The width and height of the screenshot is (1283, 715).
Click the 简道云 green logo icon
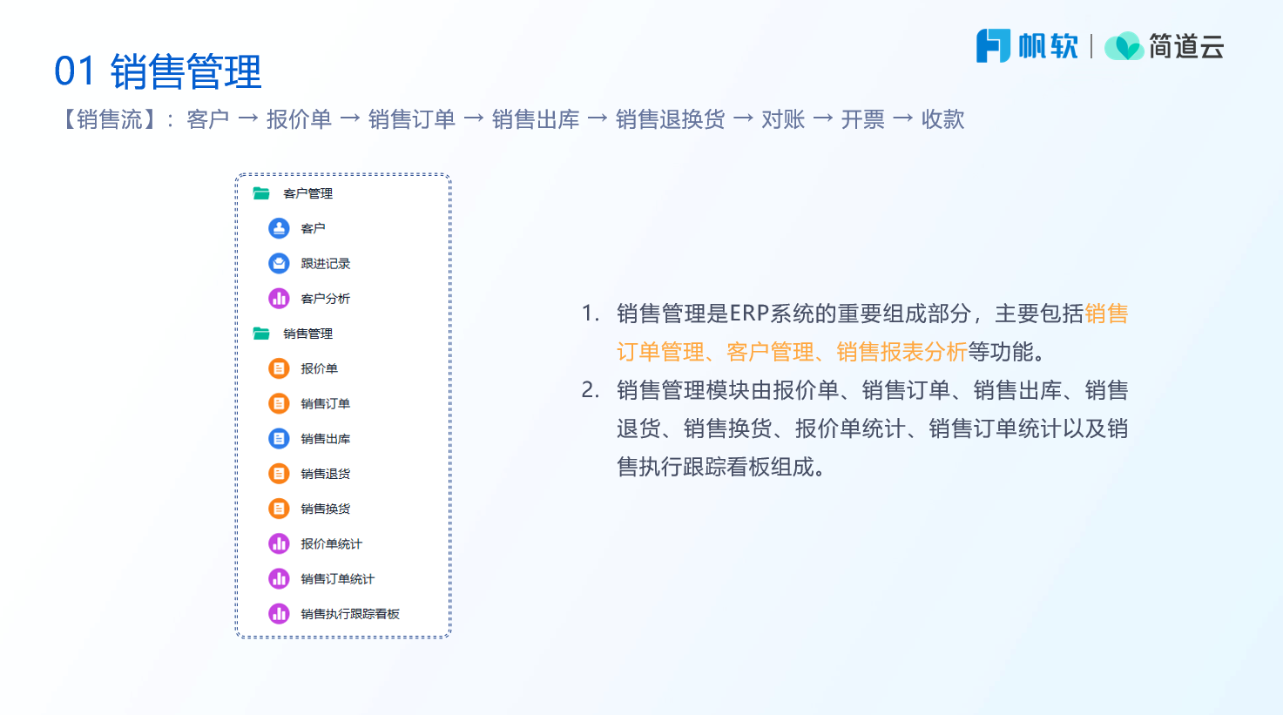click(1124, 46)
